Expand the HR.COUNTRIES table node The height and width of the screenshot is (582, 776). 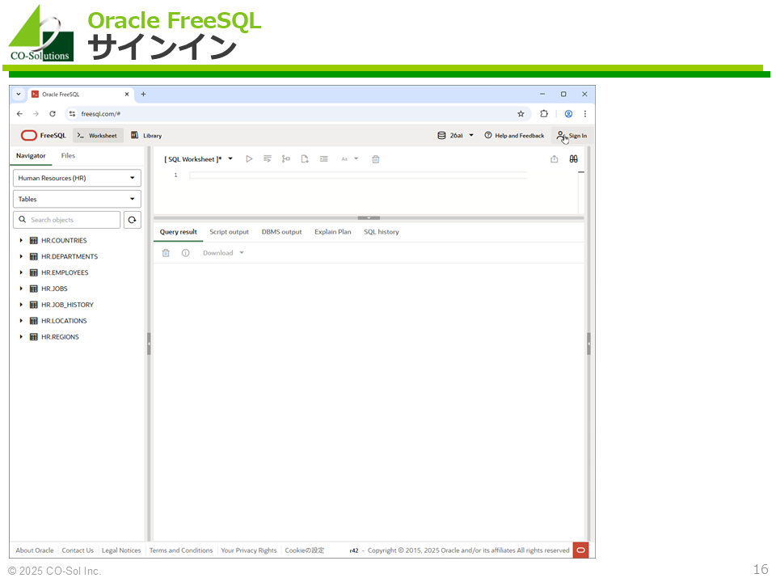click(21, 240)
